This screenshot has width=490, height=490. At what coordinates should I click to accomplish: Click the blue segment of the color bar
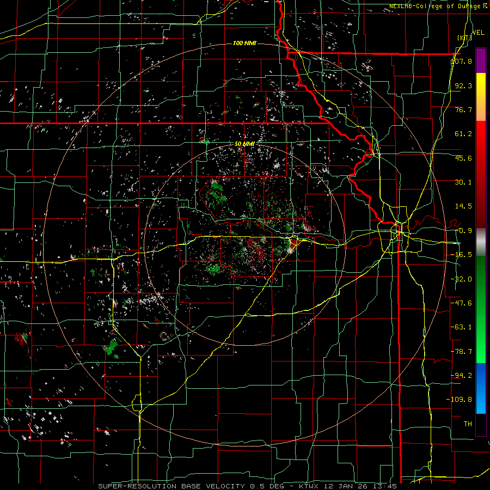click(x=481, y=388)
